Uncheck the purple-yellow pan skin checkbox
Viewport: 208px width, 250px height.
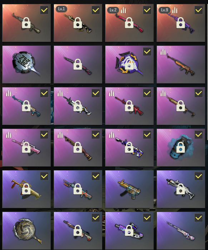147,52
